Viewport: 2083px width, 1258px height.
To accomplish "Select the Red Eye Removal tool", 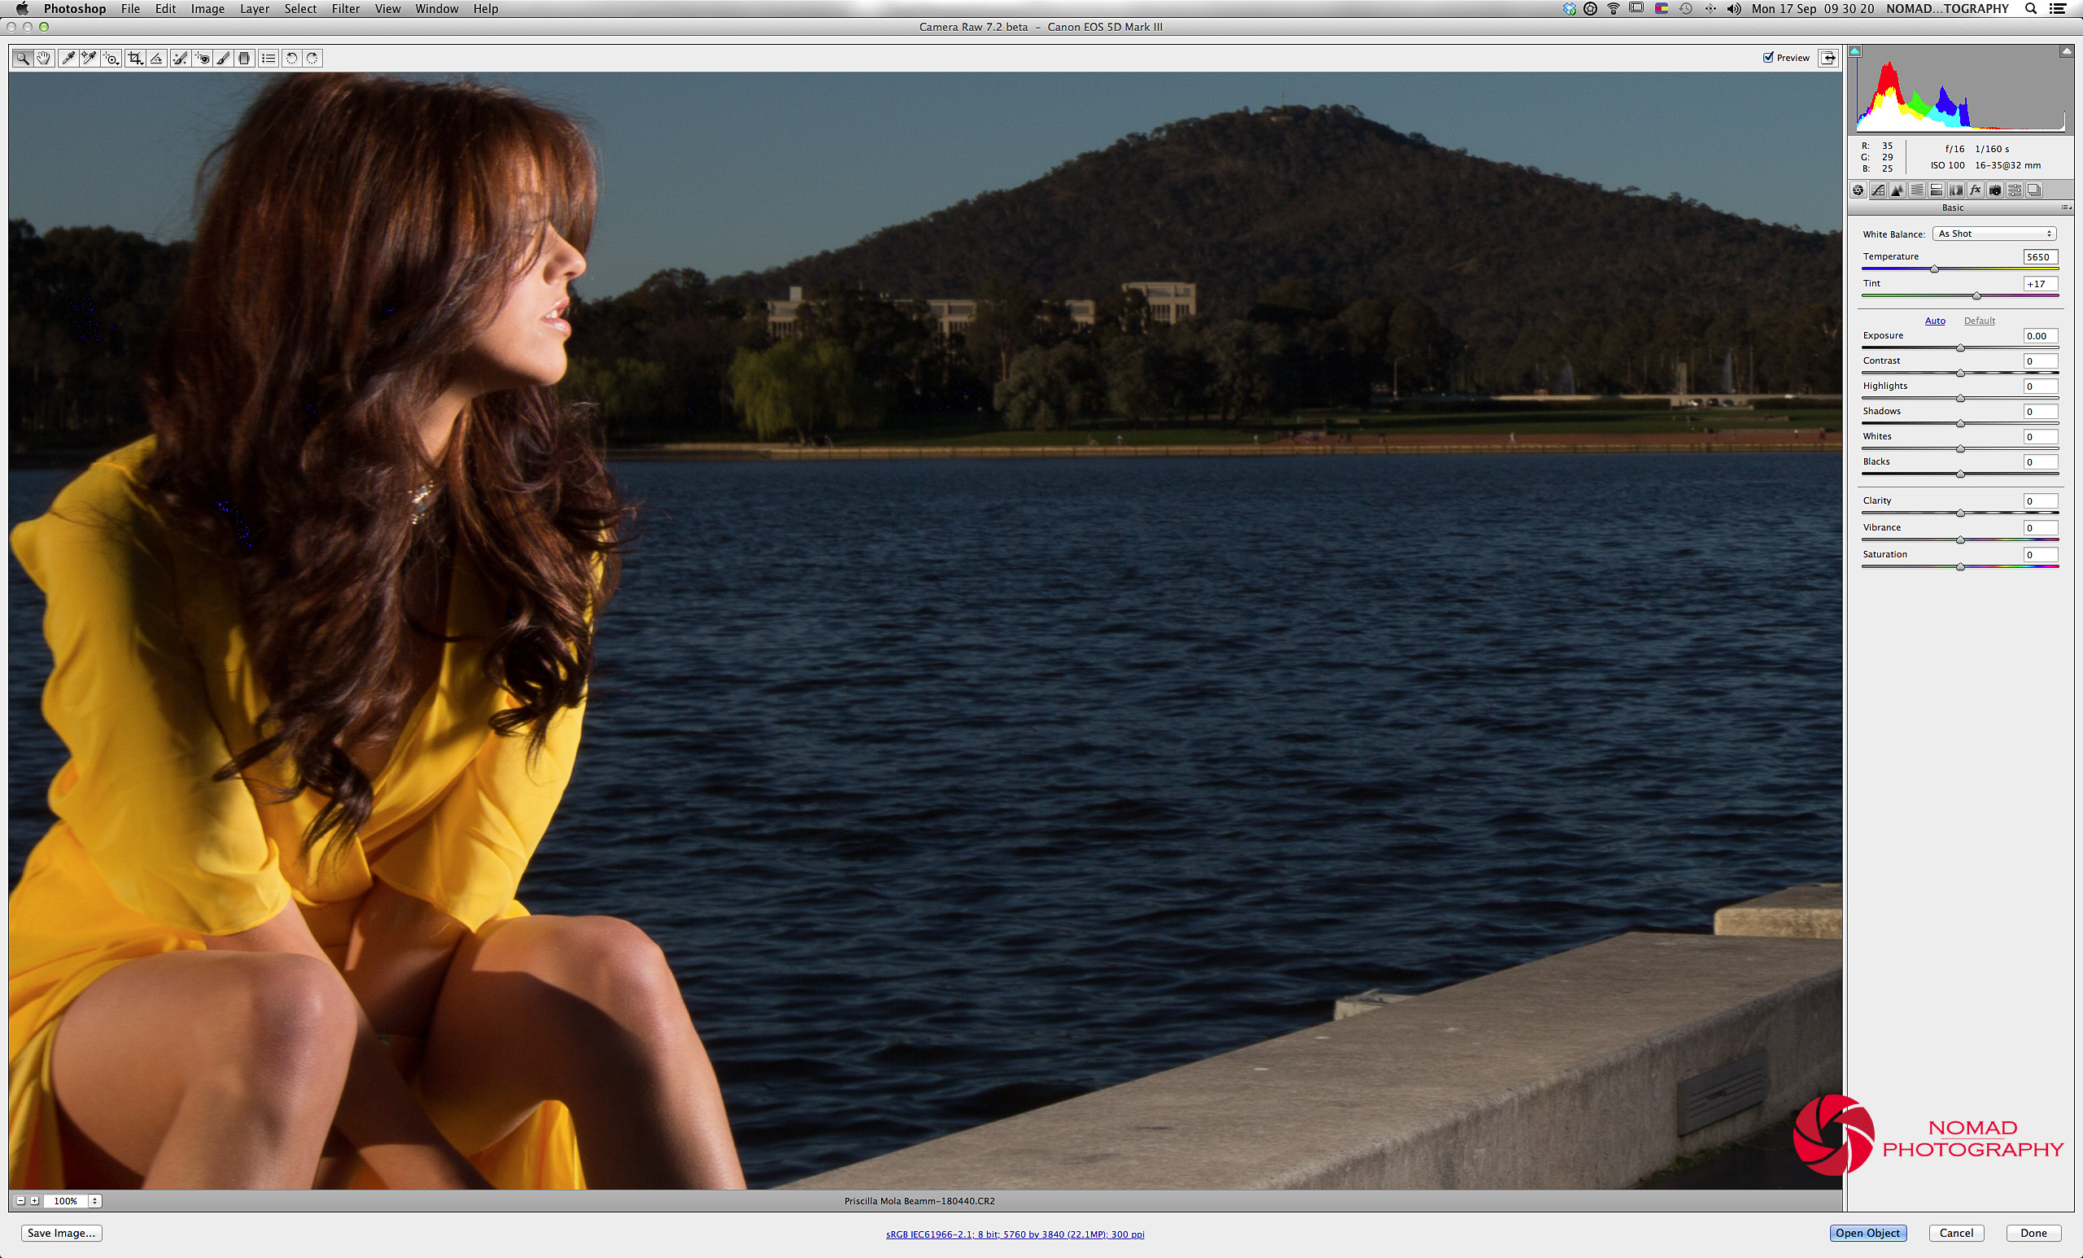I will [201, 59].
